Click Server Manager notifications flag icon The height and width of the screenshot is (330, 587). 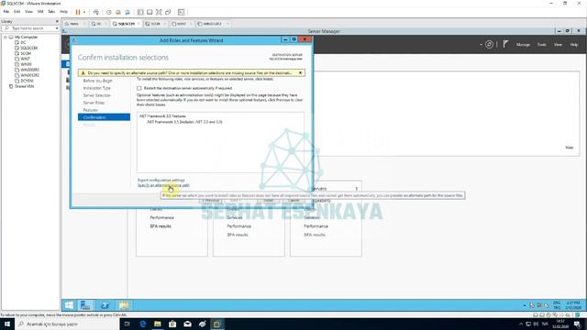tap(505, 44)
